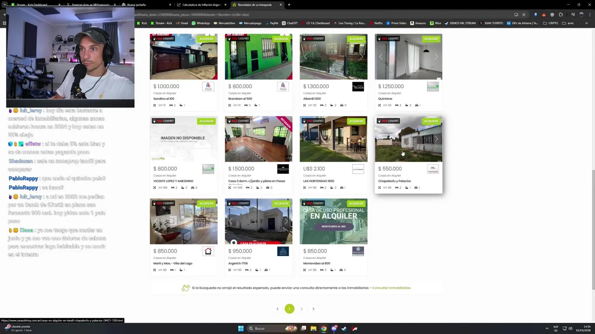Open the WhatsApp bookmark

click(x=201, y=23)
